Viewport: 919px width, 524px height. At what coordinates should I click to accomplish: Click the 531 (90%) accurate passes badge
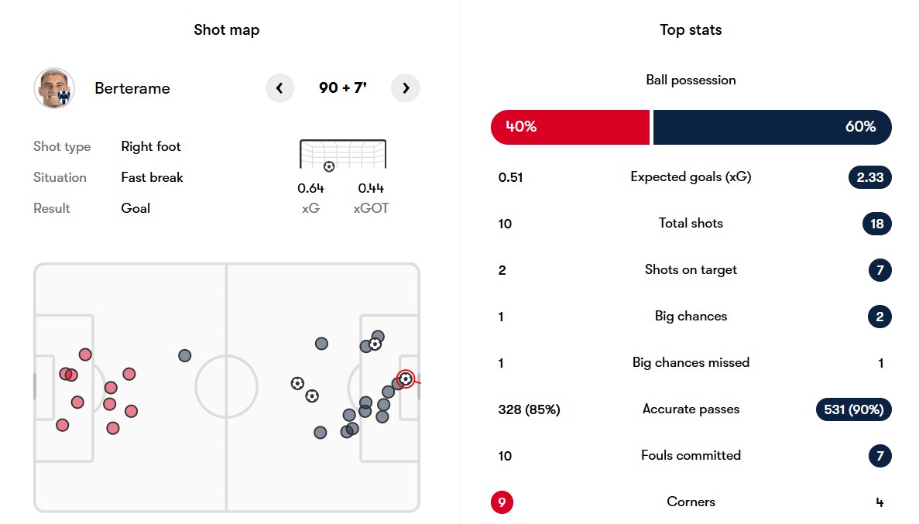853,409
